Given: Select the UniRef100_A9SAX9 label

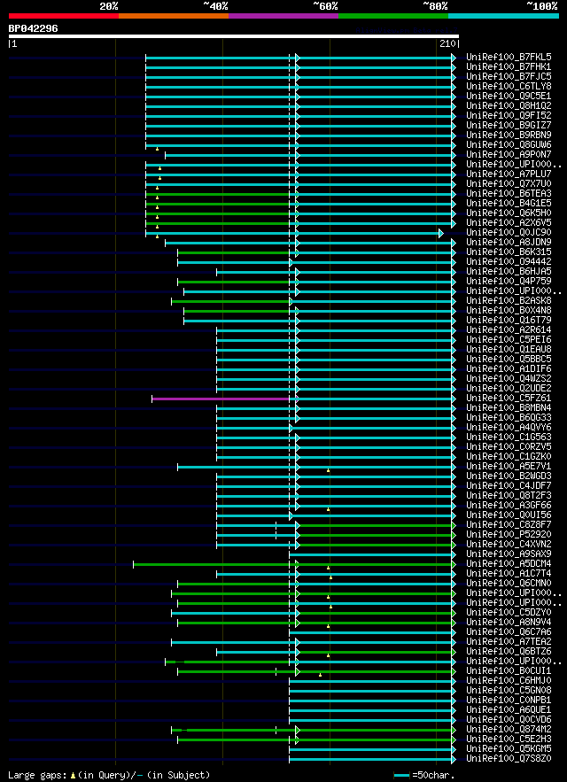Looking at the screenshot, I should (x=509, y=554).
